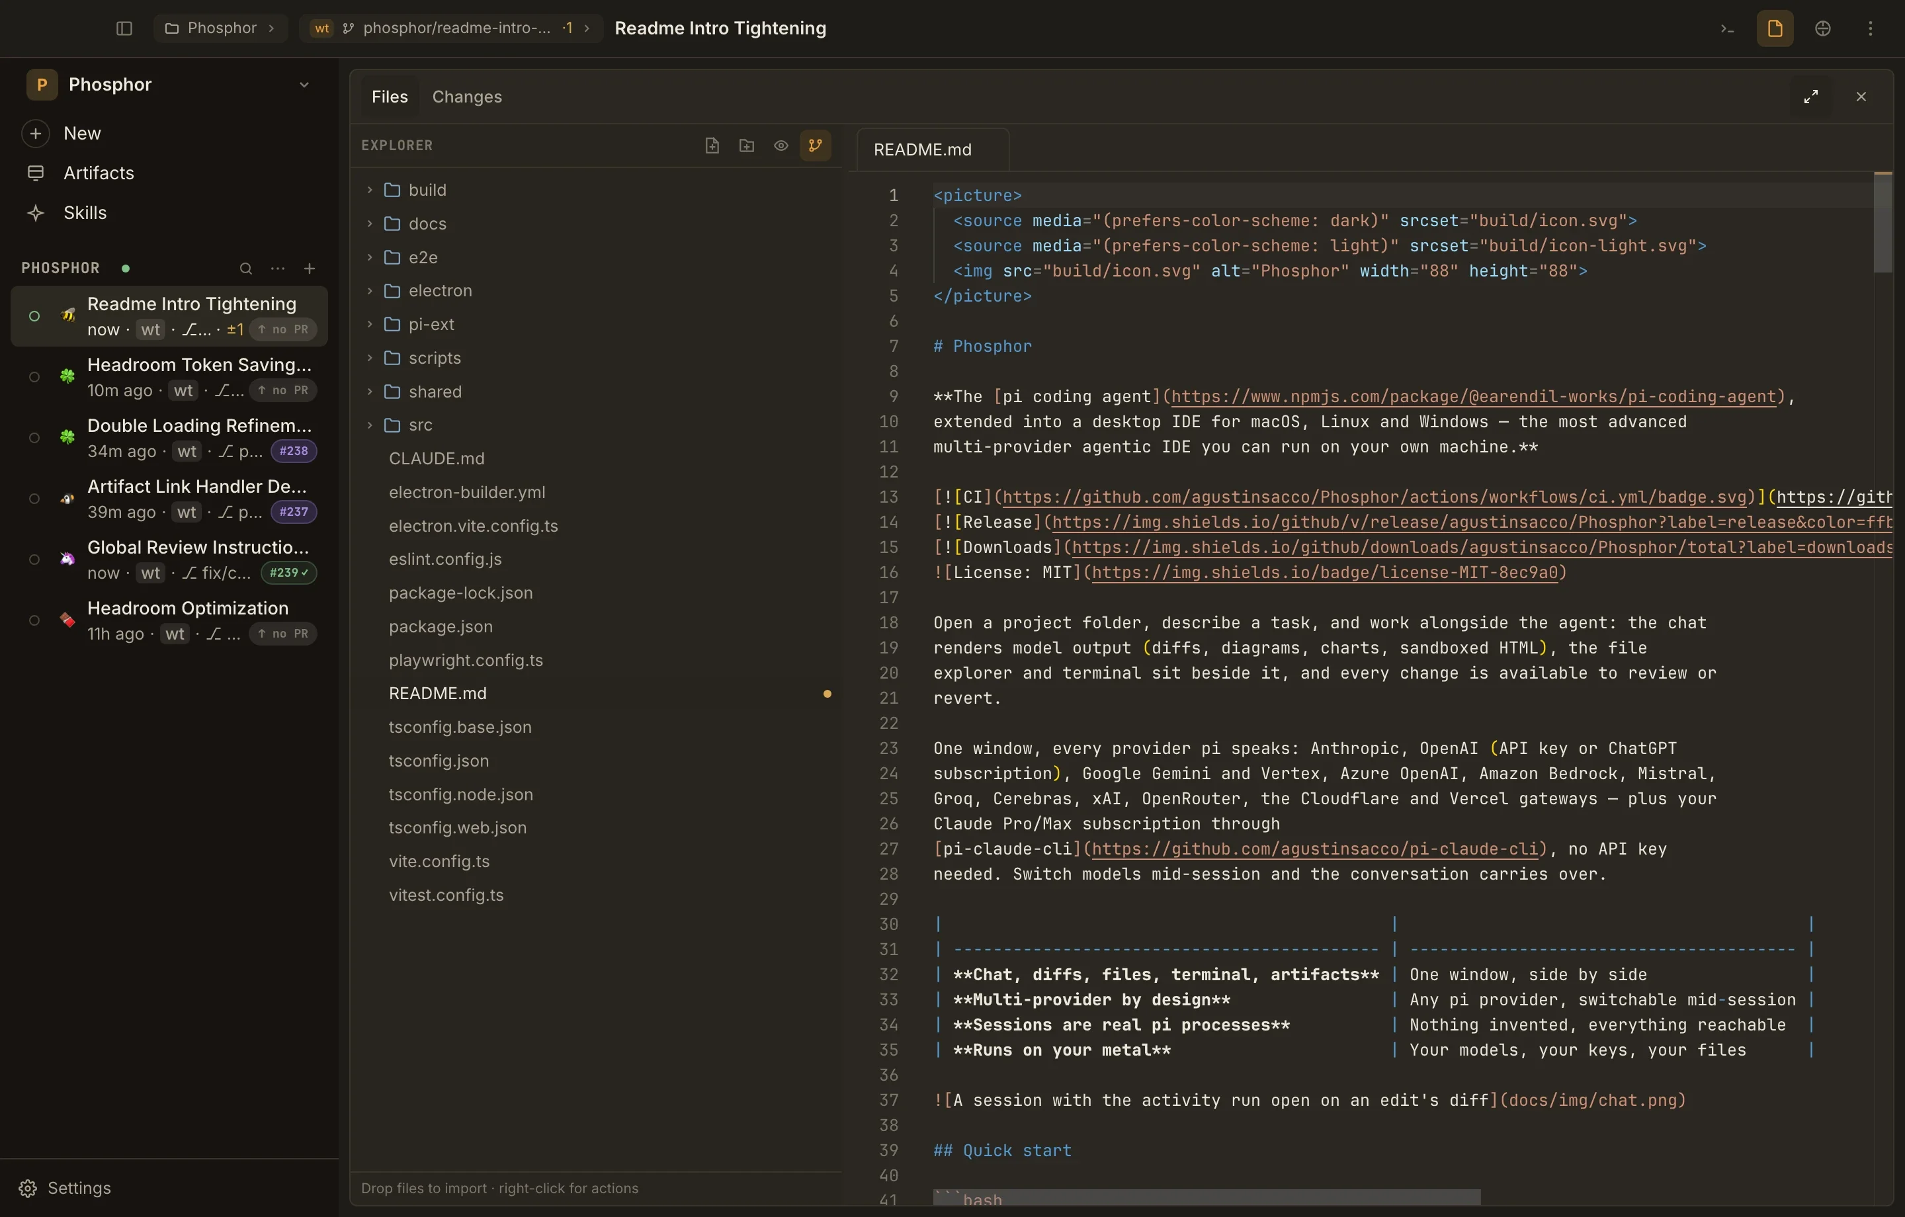Screen dimensions: 1905x1217
Task: Open vitest.config.ts in the file explorer
Action: pyautogui.click(x=446, y=896)
